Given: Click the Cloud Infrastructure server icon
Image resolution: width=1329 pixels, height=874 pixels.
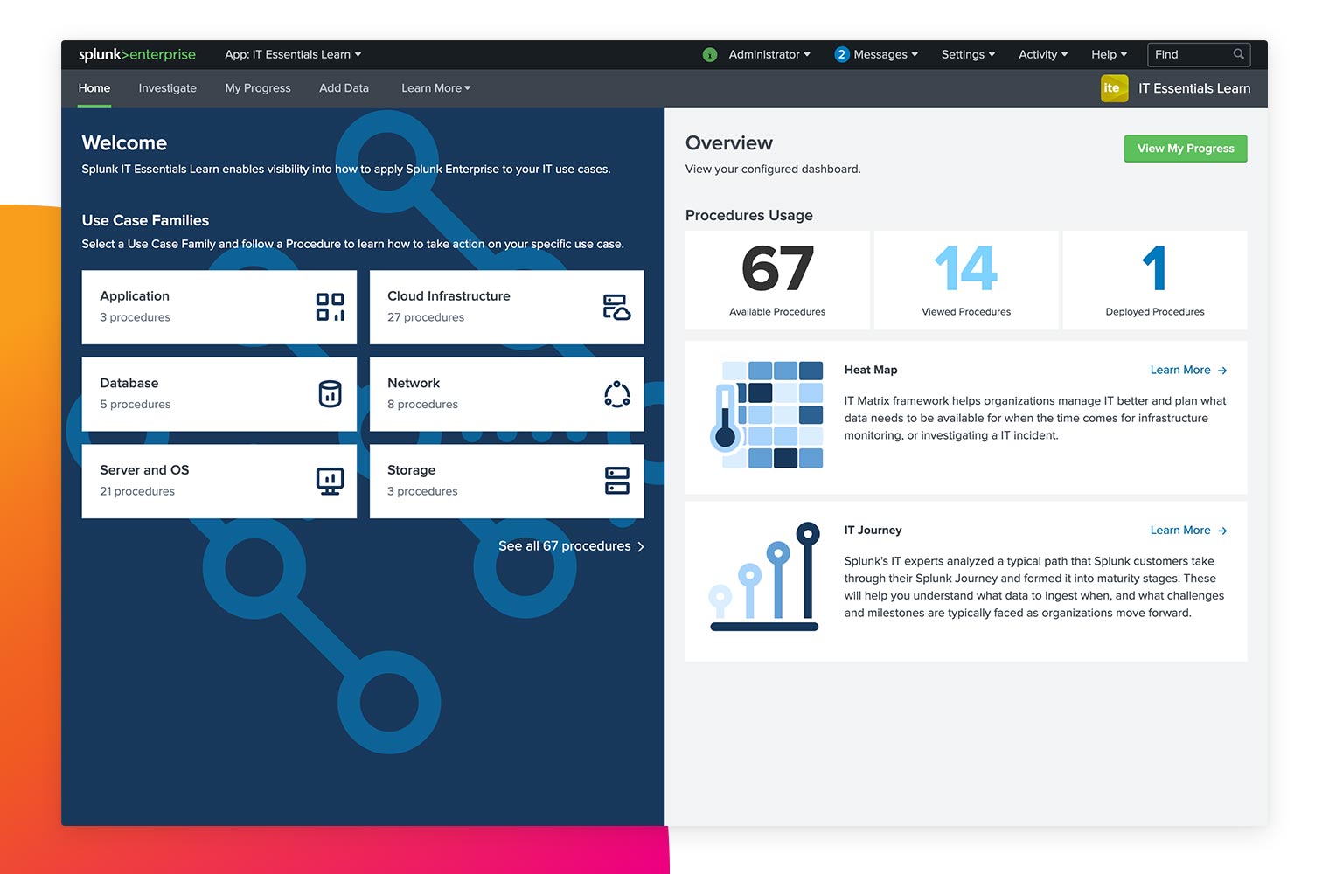Looking at the screenshot, I should tap(616, 307).
